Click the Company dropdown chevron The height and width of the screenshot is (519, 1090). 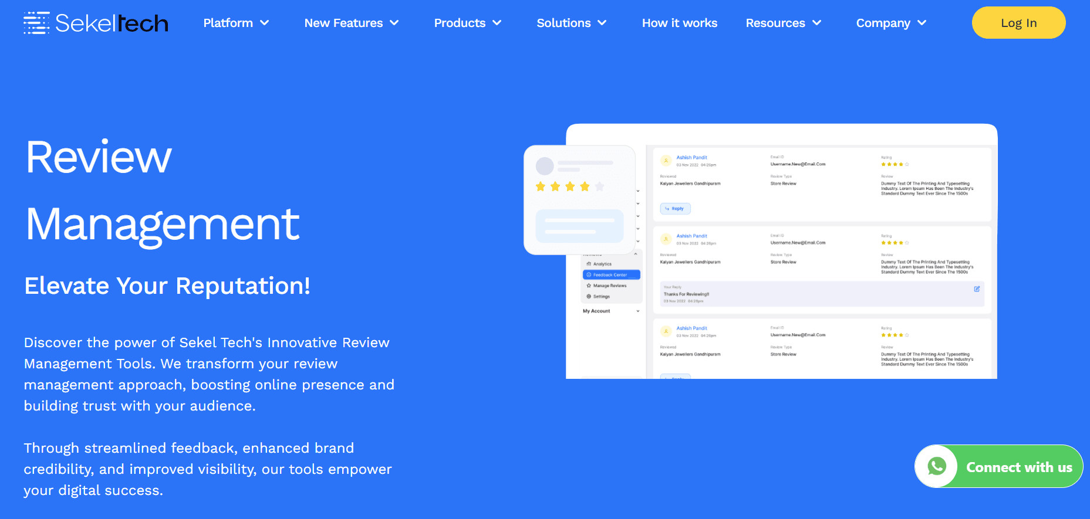click(922, 23)
